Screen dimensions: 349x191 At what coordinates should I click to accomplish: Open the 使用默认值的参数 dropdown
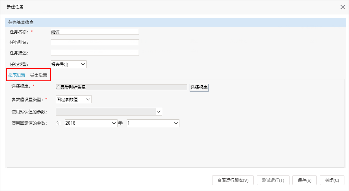click(109, 112)
